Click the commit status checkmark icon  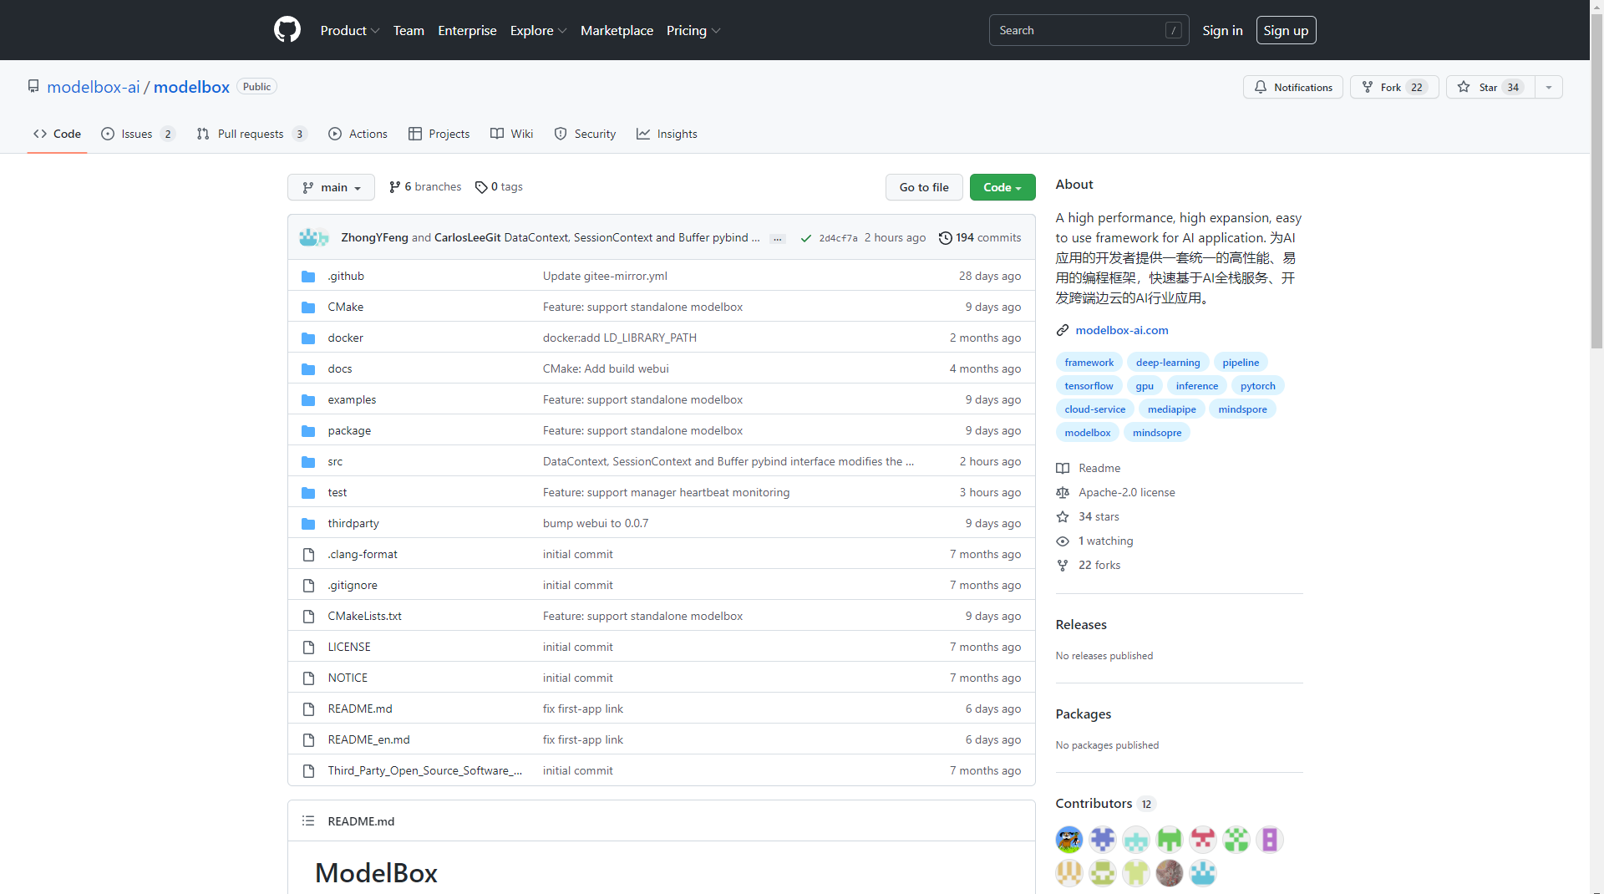coord(805,238)
